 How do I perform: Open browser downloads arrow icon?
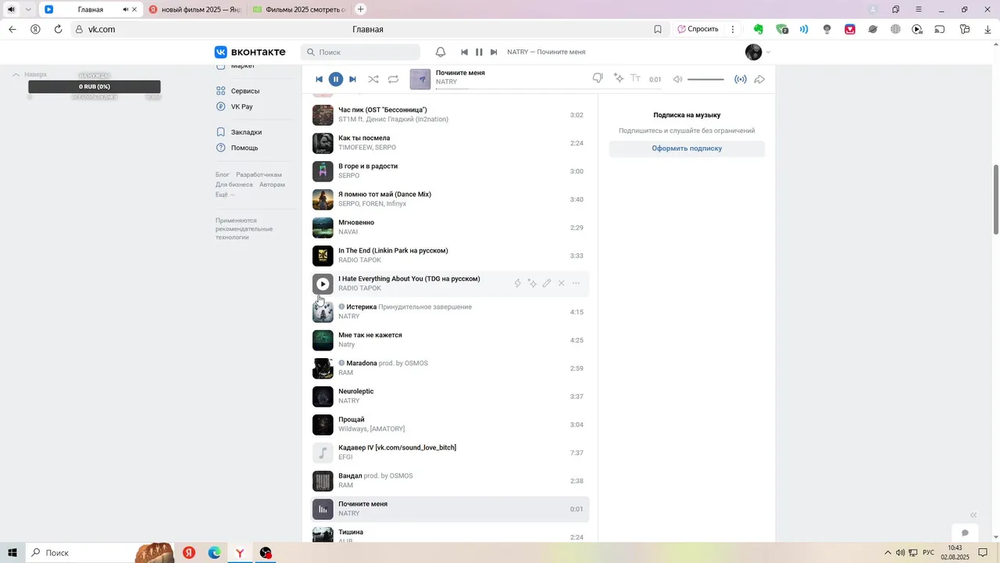[x=987, y=29]
